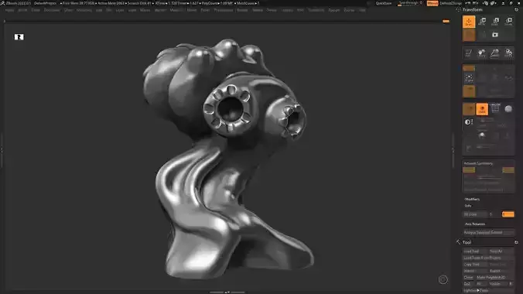523x294 pixels.
Task: Click the Transform palette dock icon
Action: tap(516, 10)
